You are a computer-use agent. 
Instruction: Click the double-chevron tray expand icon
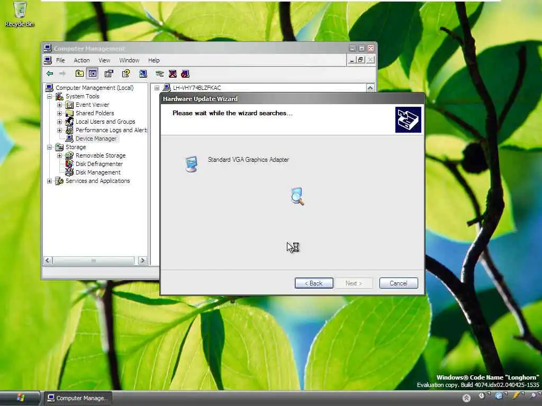pyautogui.click(x=466, y=398)
